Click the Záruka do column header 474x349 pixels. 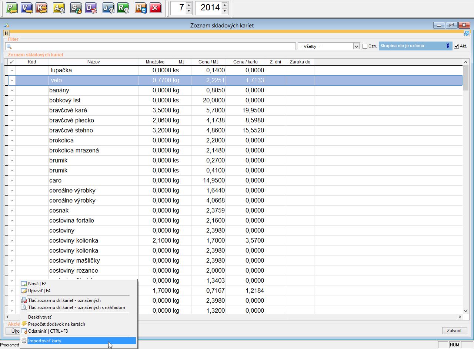(300, 62)
